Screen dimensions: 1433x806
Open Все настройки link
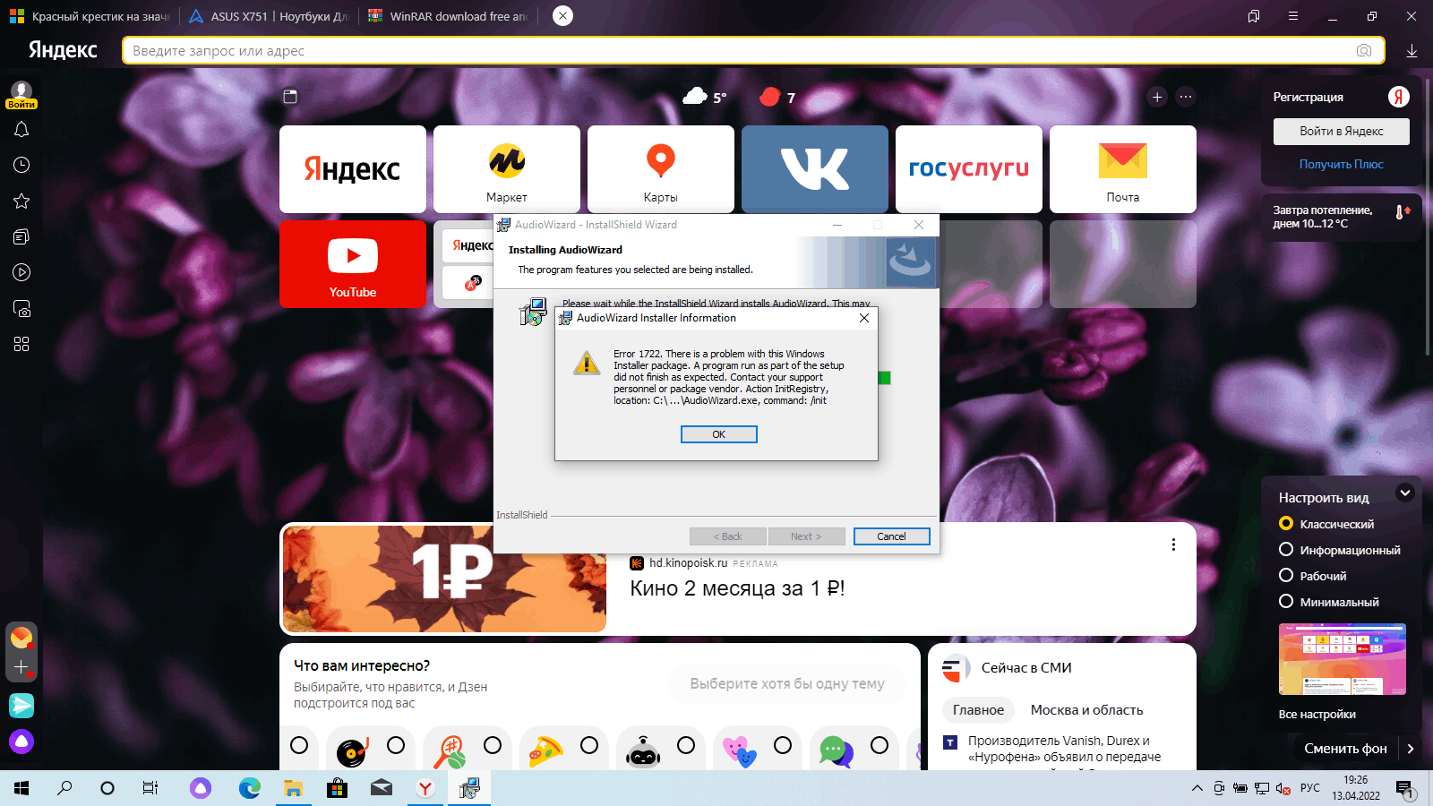1317,715
